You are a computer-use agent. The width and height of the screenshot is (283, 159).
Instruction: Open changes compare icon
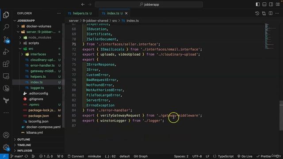pyautogui.click(x=264, y=13)
